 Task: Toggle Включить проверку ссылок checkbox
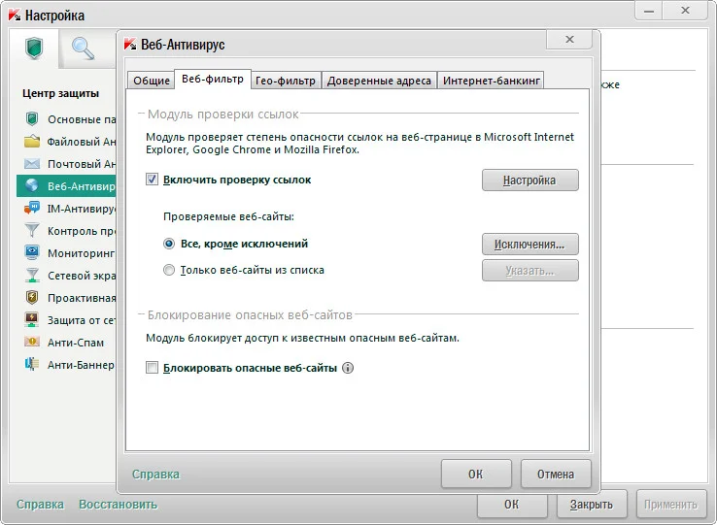coord(152,180)
